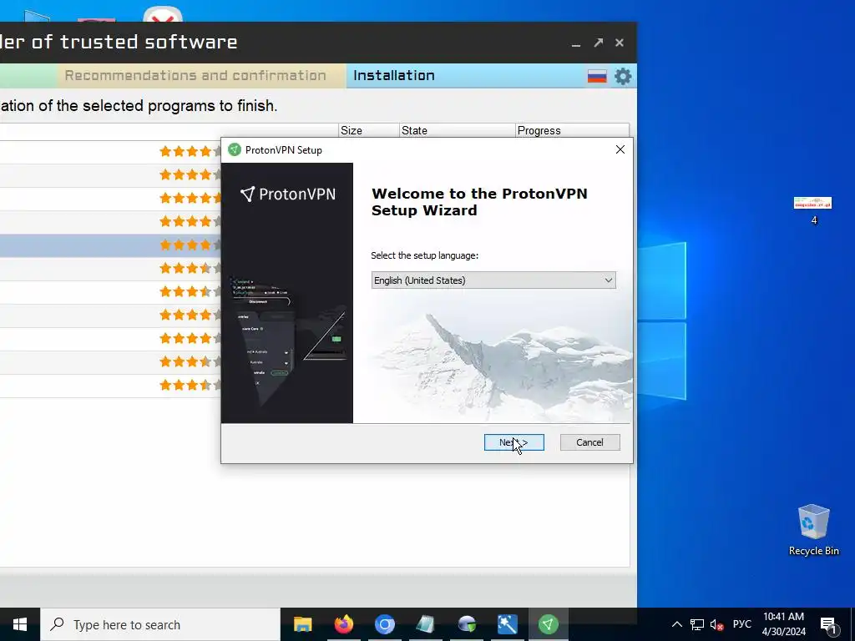
Task: Select desktop file named 4
Action: (x=813, y=210)
